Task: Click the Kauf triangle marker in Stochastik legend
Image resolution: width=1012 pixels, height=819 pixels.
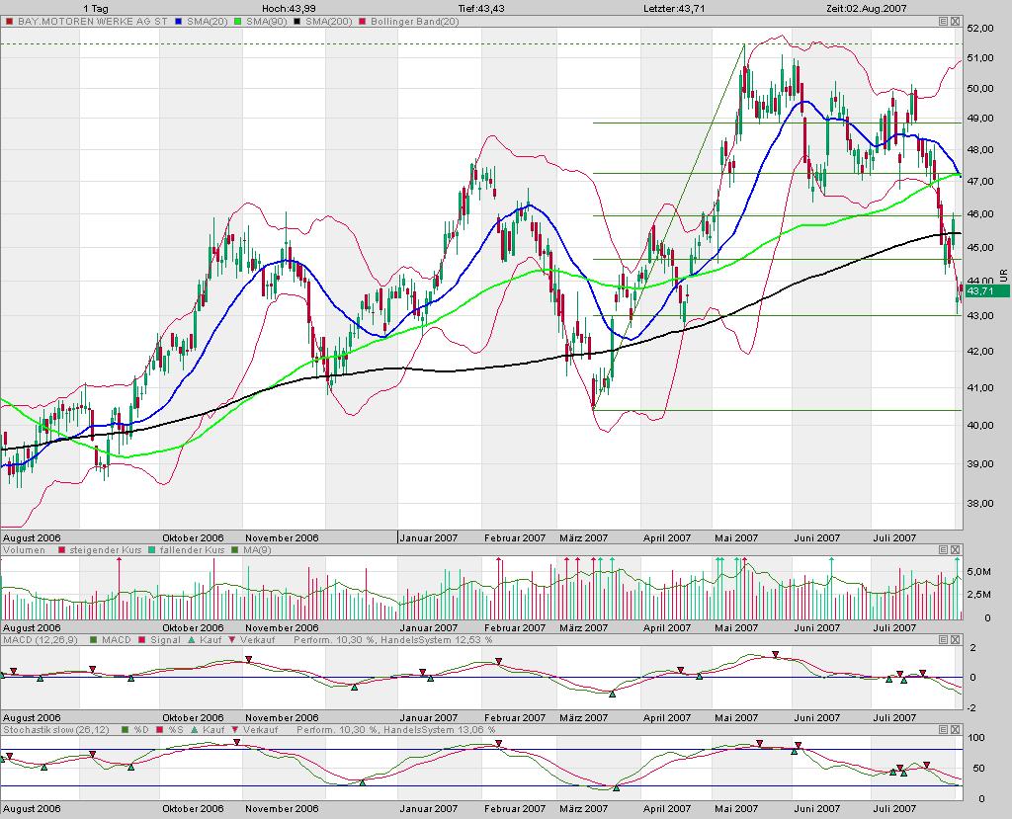Action: pos(195,729)
